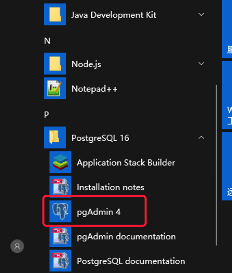Image resolution: width=232 pixels, height=273 pixels.
Task: Click the Java Development Kit folder icon
Action: [55, 15]
